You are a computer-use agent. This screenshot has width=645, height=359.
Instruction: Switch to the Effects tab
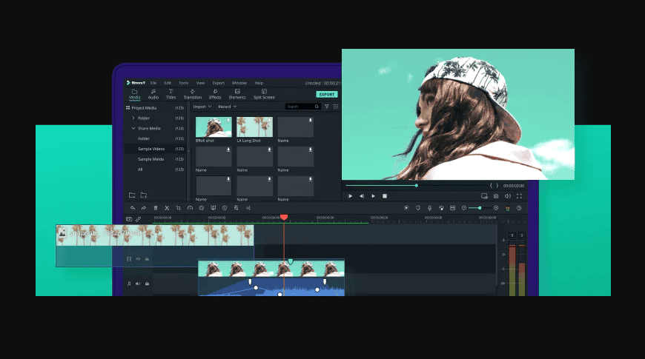(x=215, y=94)
